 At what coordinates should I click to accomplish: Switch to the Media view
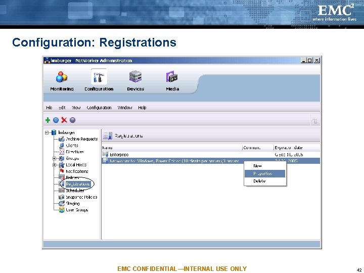(x=172, y=80)
